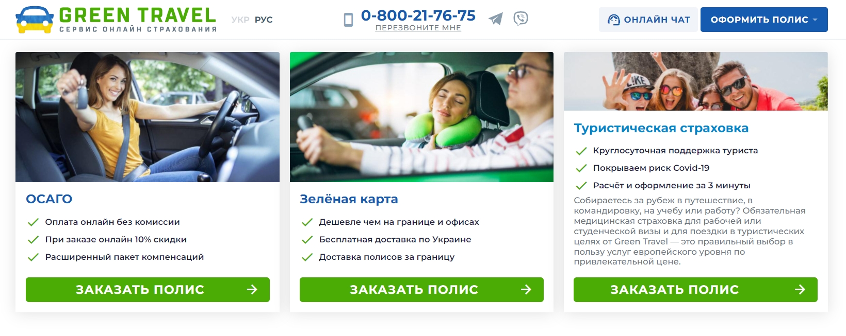Image resolution: width=846 pixels, height=336 pixels.
Task: Click the Green Travel car logo
Action: pyautogui.click(x=35, y=20)
